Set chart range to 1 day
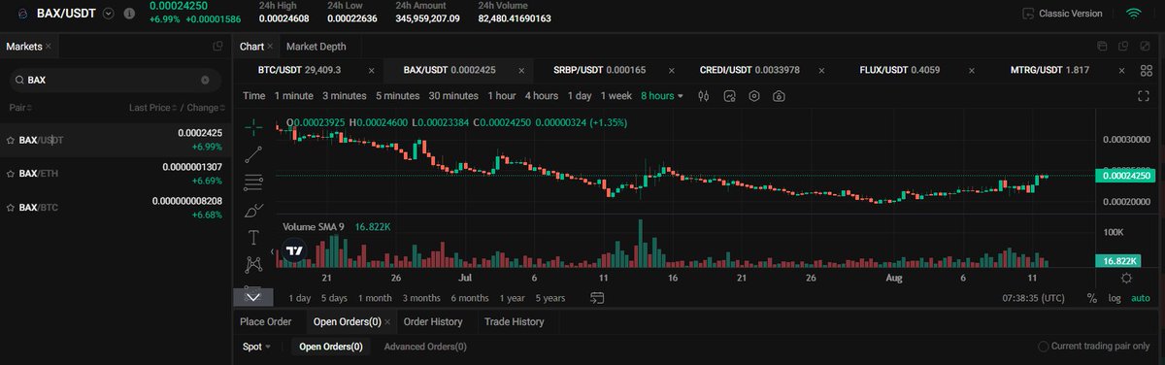Image resolution: width=1165 pixels, height=365 pixels. tap(299, 298)
